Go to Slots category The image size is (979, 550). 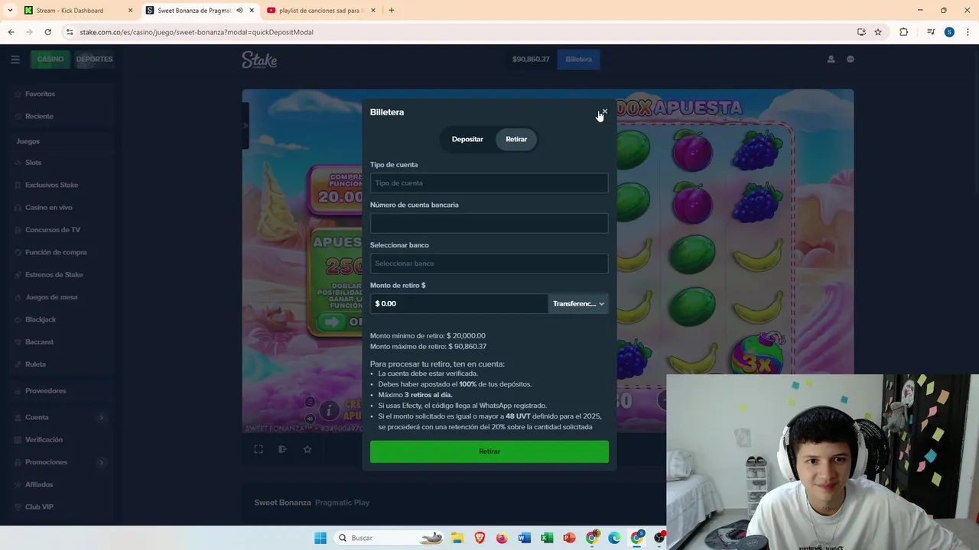pyautogui.click(x=33, y=163)
